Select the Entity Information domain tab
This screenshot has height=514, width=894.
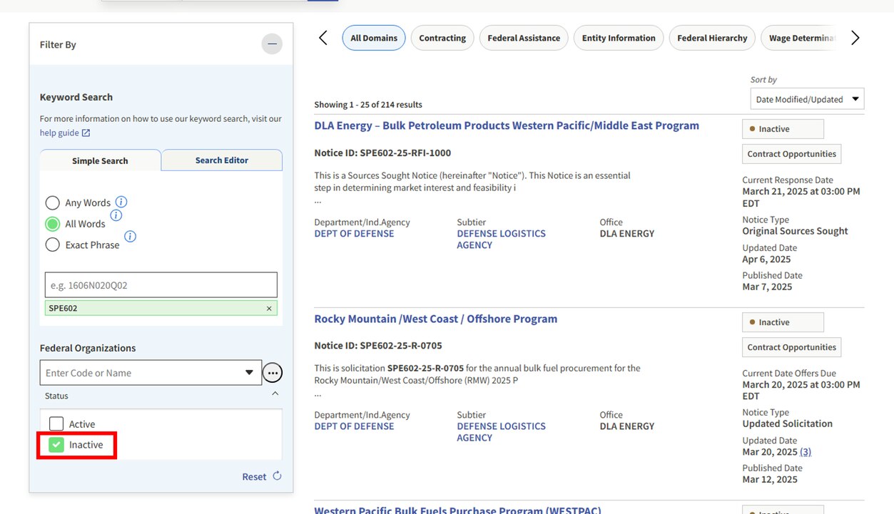point(619,38)
